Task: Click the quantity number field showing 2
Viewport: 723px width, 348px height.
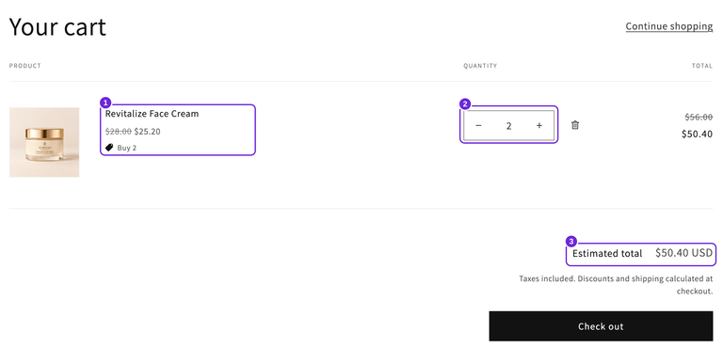Action: [x=508, y=125]
